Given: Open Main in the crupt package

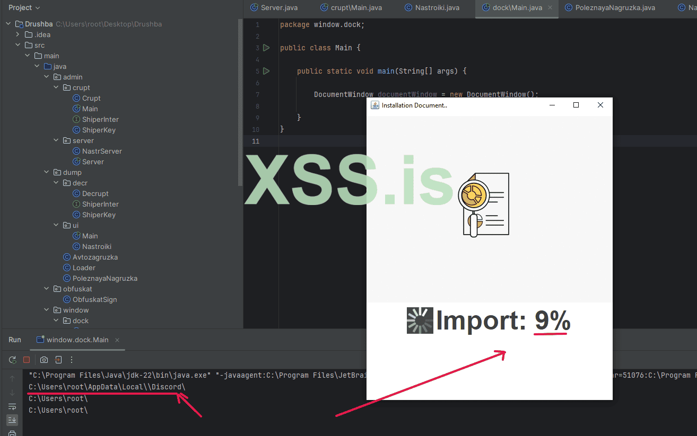Looking at the screenshot, I should coord(90,109).
